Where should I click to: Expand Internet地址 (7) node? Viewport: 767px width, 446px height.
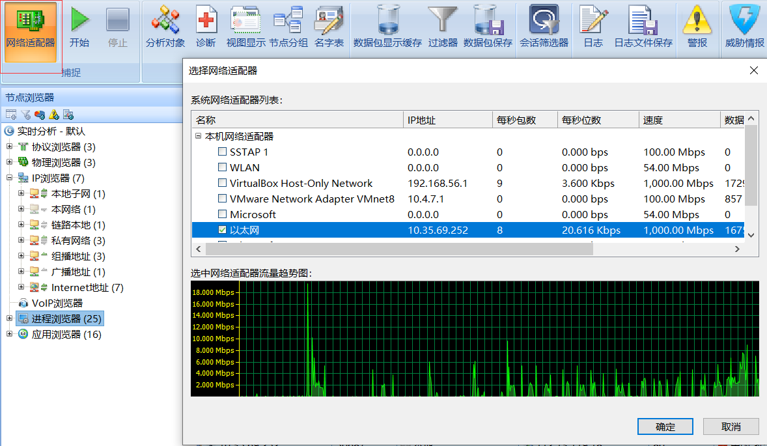pyautogui.click(x=21, y=287)
